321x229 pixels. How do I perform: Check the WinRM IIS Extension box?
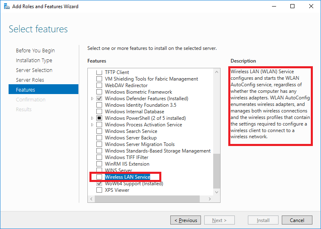(99, 164)
